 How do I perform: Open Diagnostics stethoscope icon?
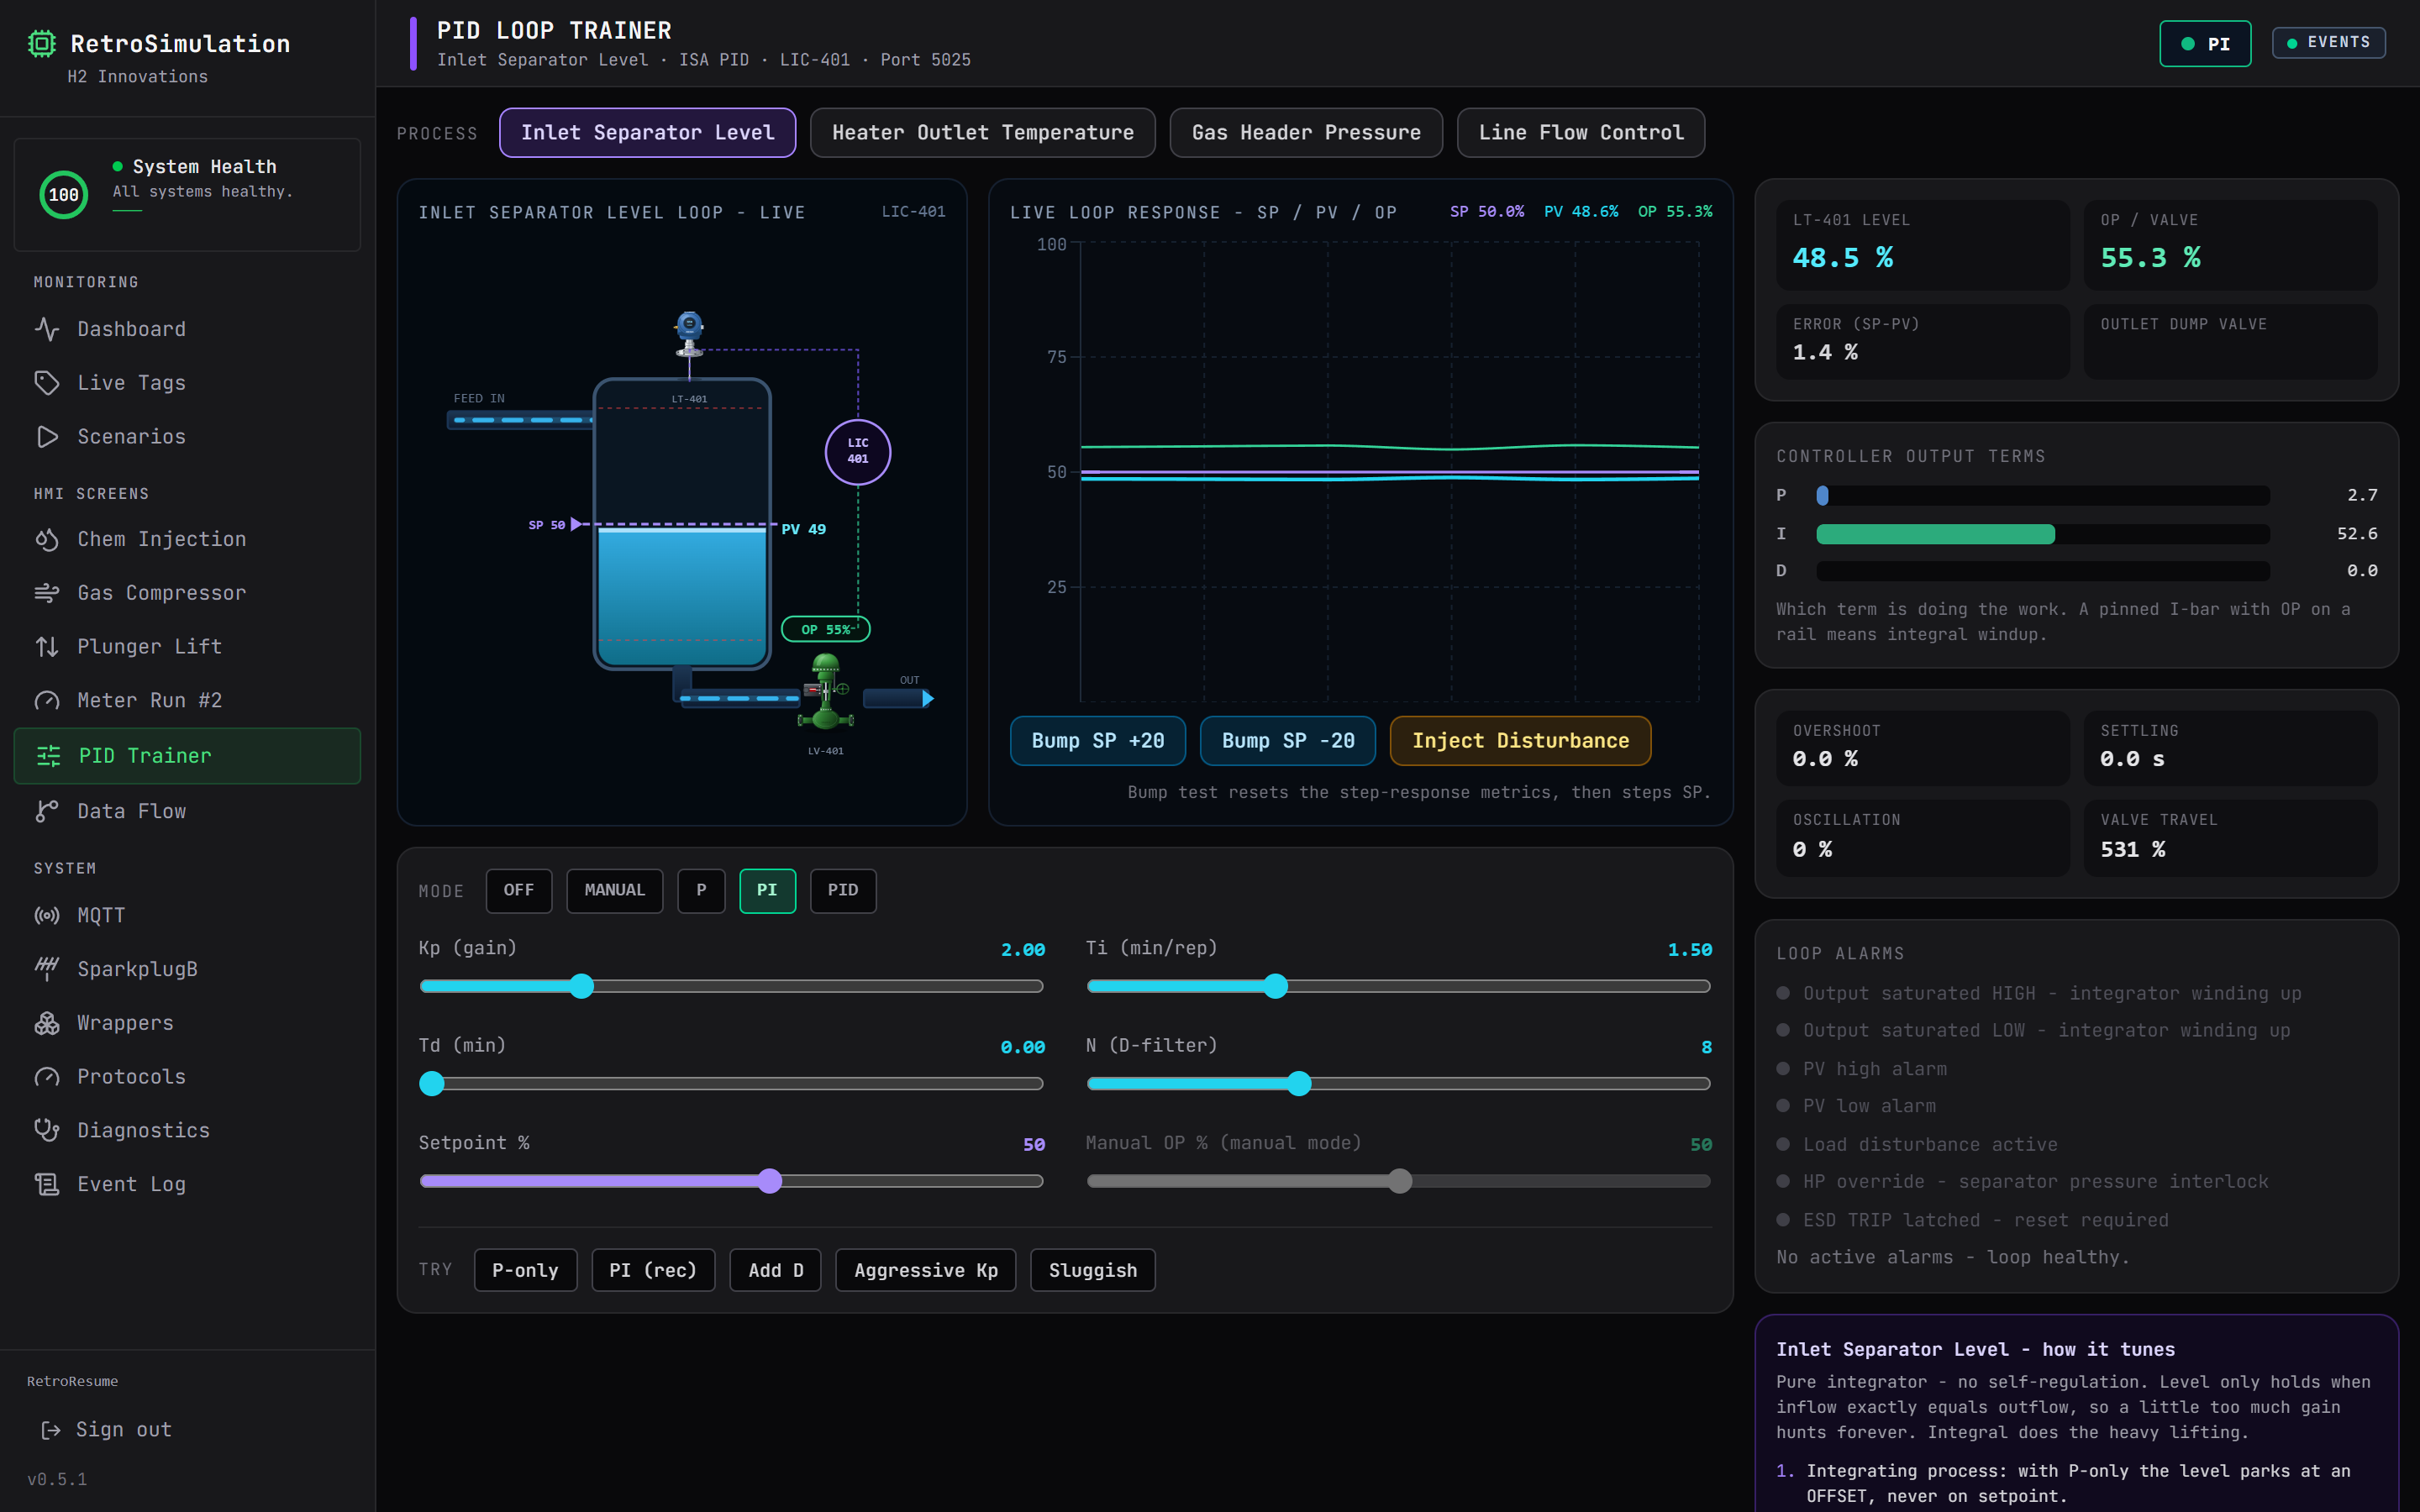click(x=47, y=1130)
